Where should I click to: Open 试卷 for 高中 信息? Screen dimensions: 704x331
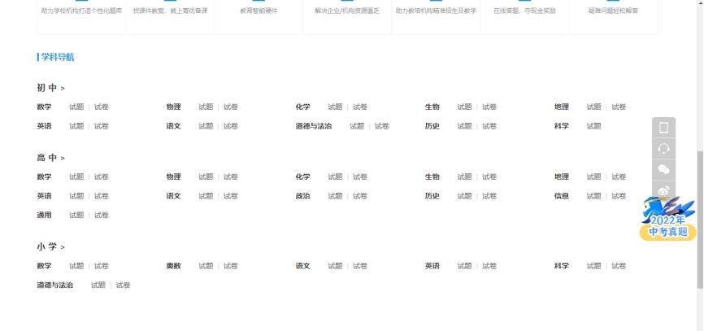(619, 196)
